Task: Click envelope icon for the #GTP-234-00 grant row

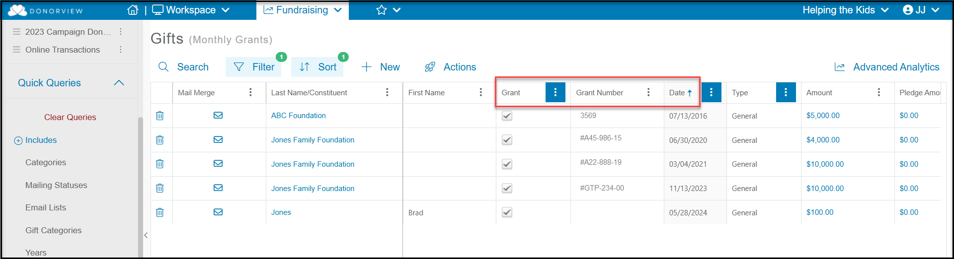Action: [x=218, y=188]
